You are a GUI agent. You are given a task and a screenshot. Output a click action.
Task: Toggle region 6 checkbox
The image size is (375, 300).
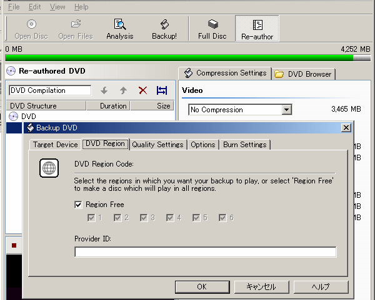point(222,218)
